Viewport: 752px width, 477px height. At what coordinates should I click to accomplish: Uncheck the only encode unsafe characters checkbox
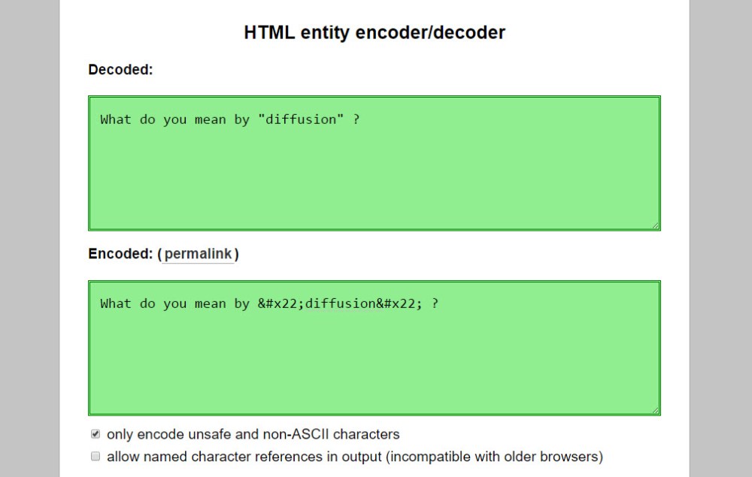click(x=96, y=434)
